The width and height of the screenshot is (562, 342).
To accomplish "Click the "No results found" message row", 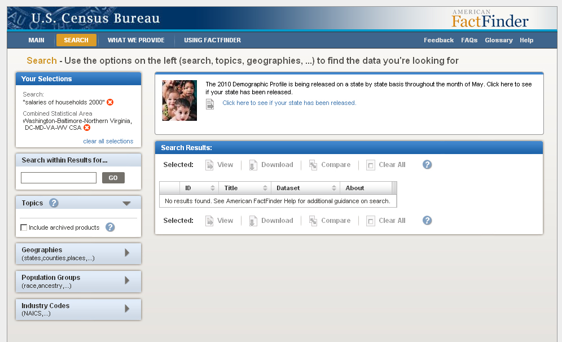I will click(278, 201).
